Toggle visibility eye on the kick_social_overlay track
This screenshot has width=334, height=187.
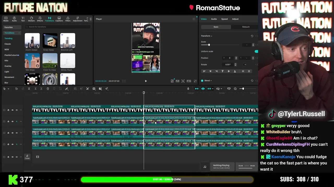[x=12, y=110]
